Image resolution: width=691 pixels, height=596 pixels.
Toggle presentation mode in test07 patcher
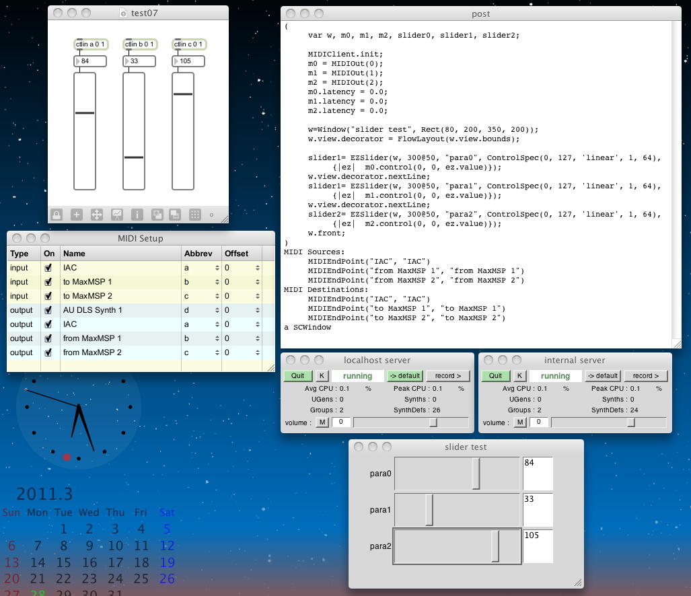click(116, 215)
